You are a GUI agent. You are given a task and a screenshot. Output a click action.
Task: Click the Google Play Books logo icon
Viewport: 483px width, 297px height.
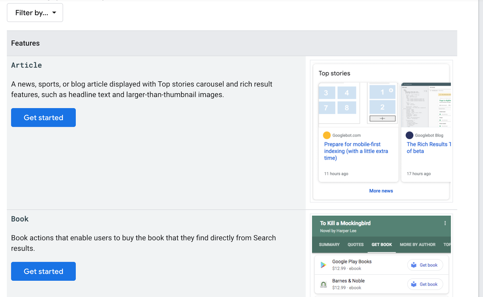323,265
